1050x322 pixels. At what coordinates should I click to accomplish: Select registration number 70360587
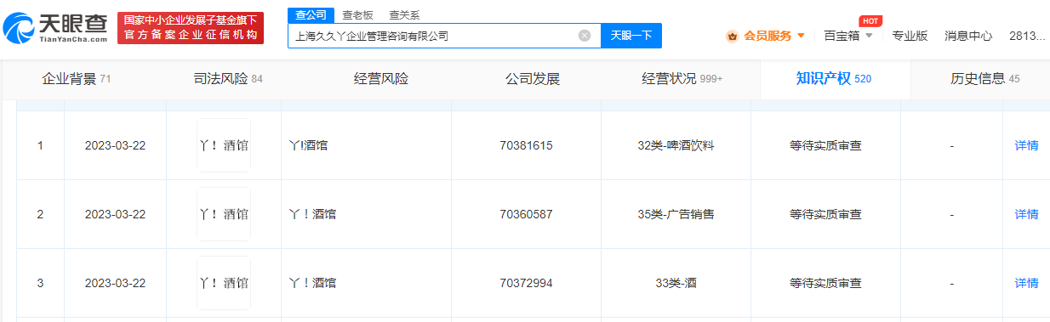tap(526, 214)
